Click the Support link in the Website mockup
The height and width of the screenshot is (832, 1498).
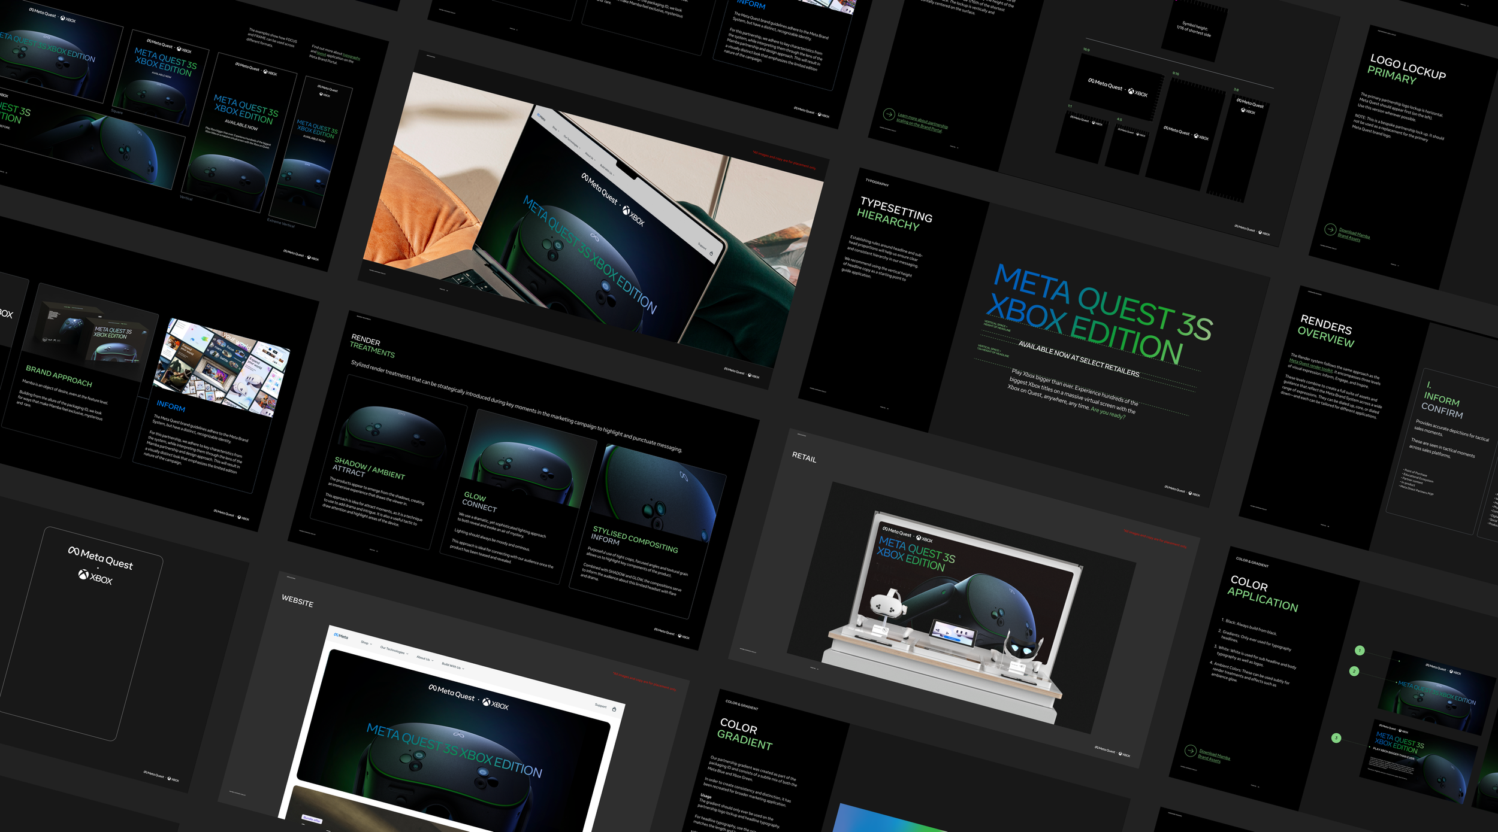pos(600,706)
